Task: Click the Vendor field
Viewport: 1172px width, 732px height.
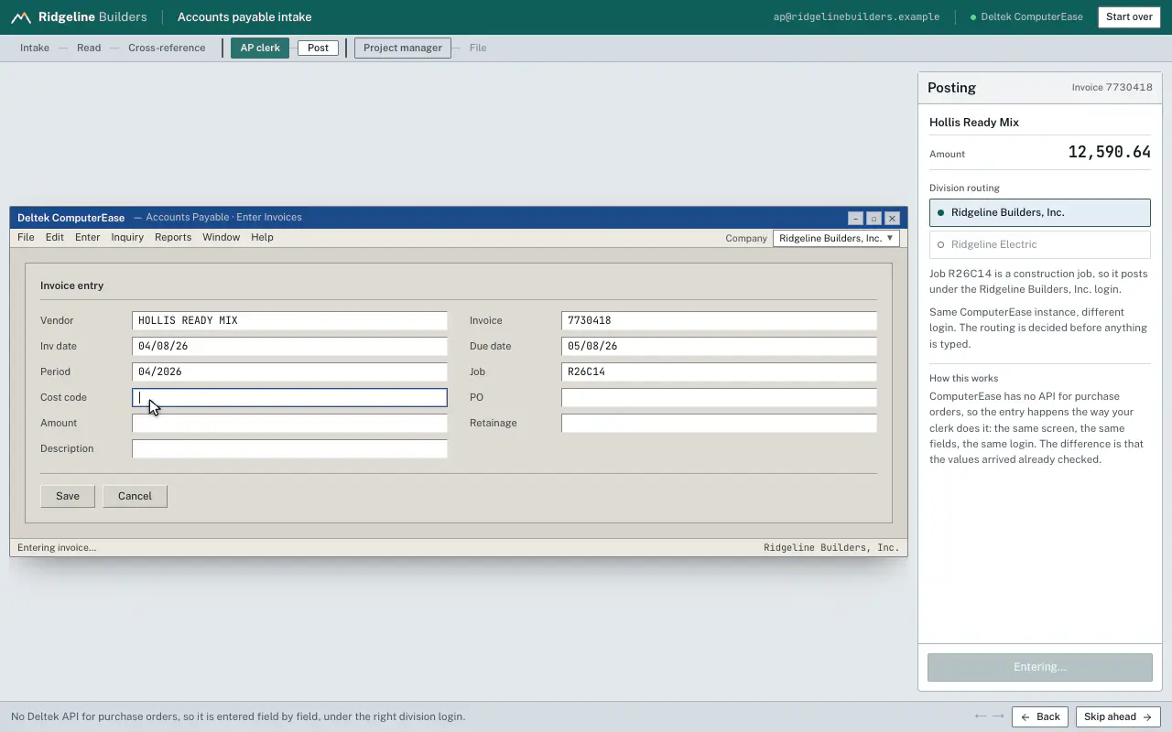Action: [289, 320]
